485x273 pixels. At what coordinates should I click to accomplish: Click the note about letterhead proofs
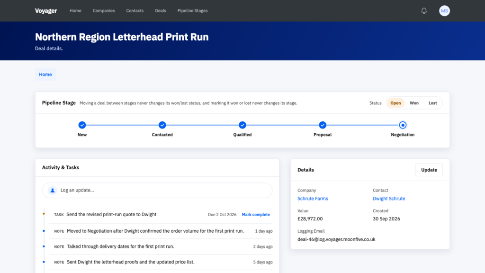tap(131, 262)
